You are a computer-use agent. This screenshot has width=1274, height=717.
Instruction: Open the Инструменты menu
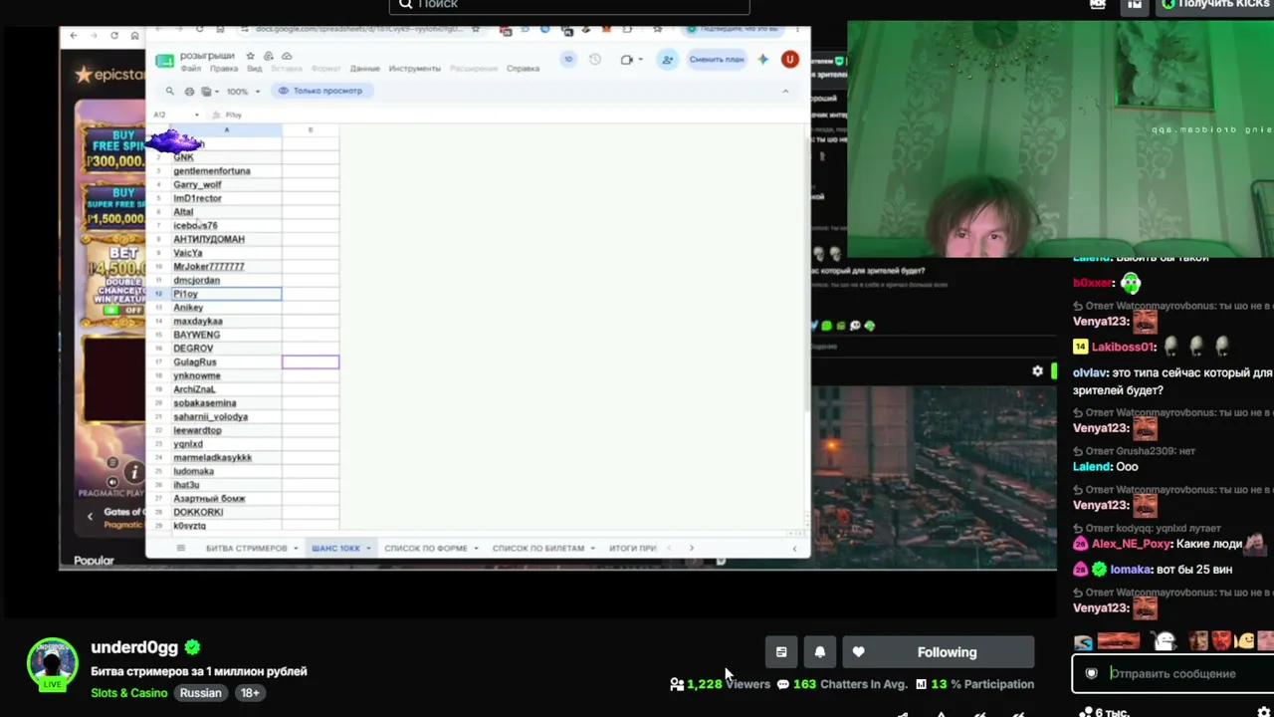(415, 69)
